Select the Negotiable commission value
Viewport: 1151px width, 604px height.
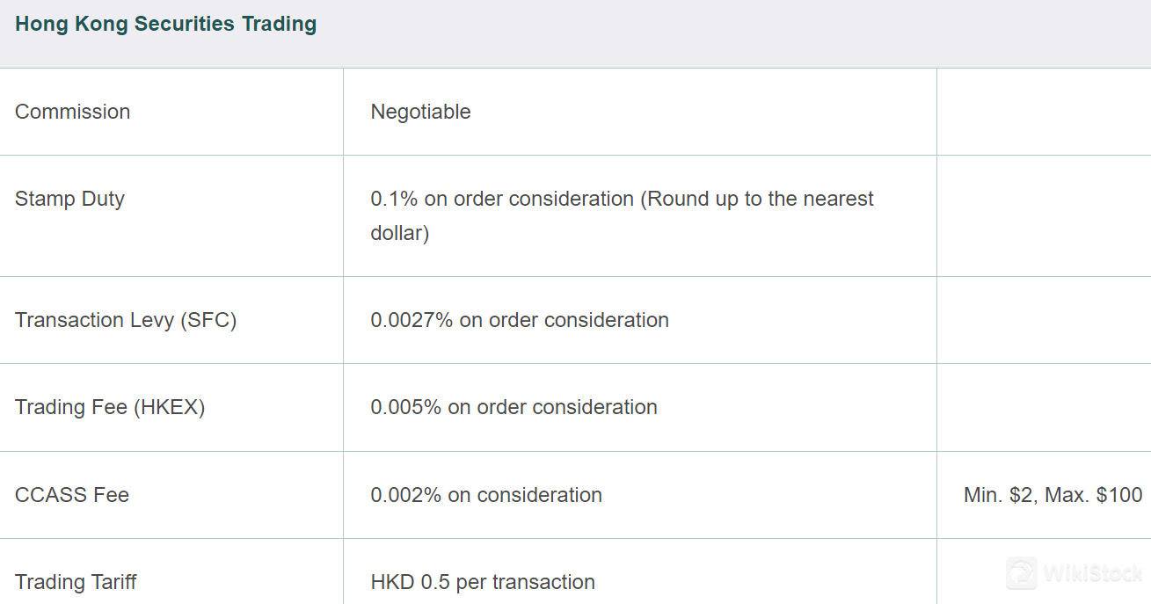[x=421, y=112]
